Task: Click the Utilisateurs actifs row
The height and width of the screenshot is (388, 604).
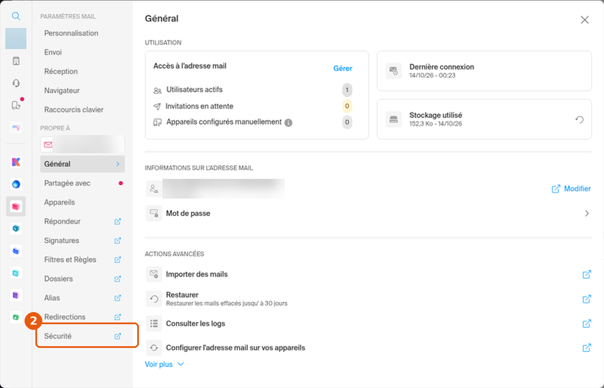Action: 253,90
